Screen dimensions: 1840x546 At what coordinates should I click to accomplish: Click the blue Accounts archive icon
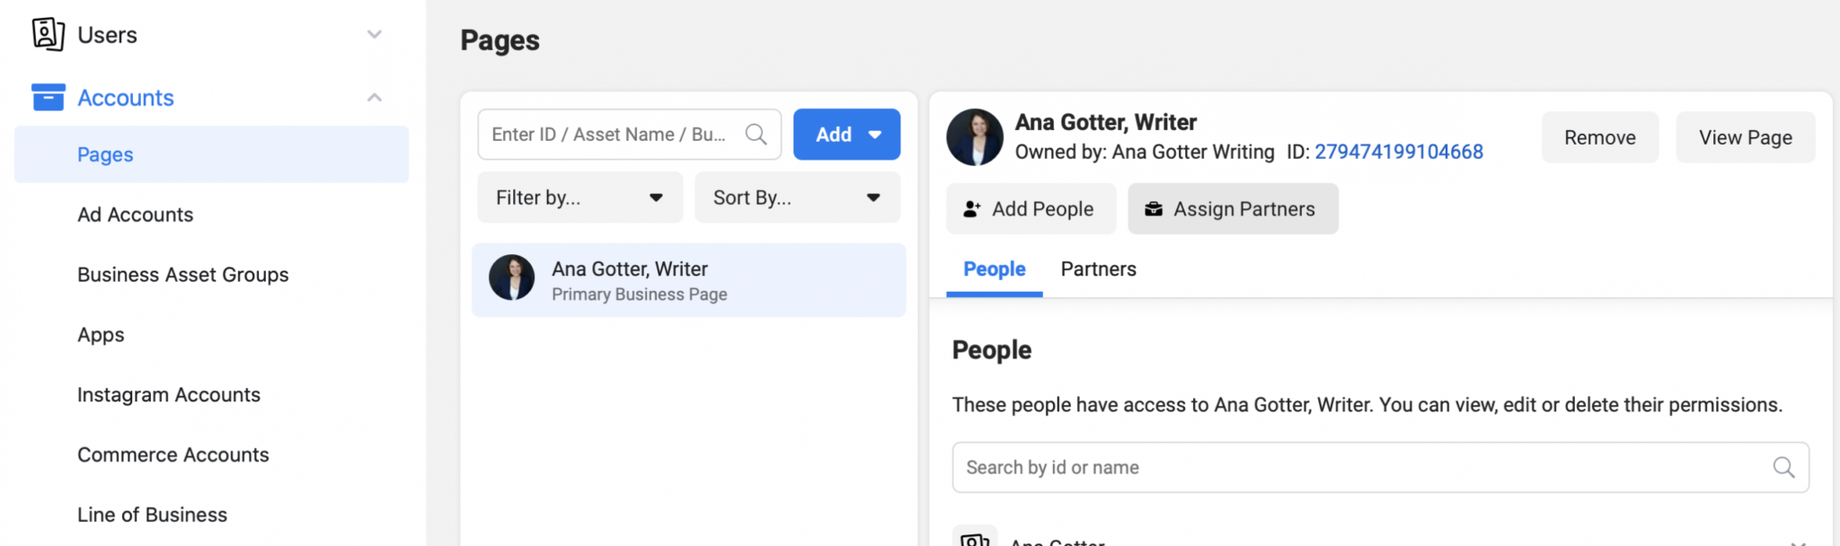click(x=48, y=97)
